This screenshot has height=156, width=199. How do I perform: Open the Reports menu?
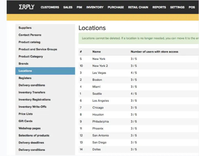point(159,7)
